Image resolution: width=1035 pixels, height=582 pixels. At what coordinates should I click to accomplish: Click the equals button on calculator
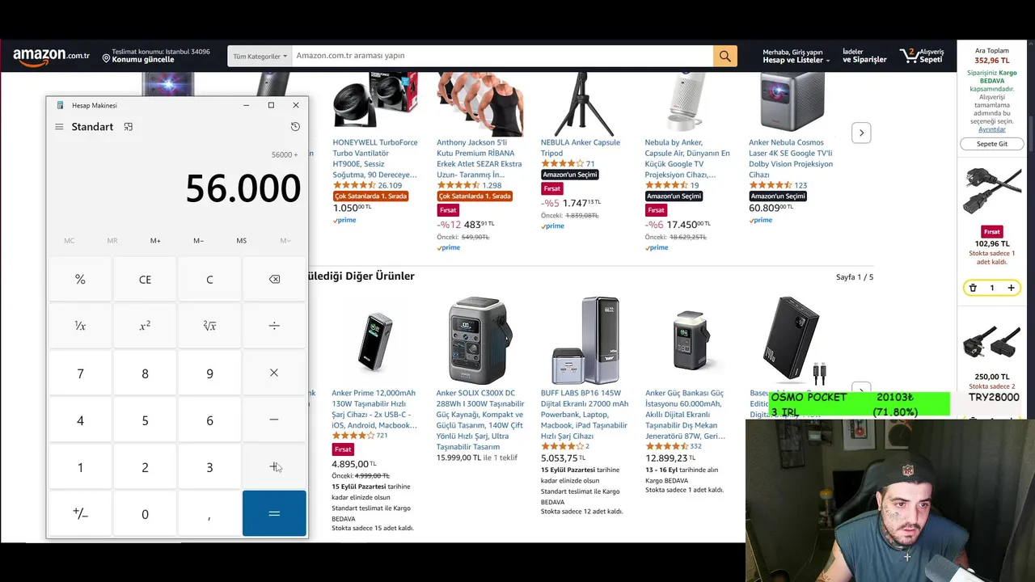[x=274, y=513]
